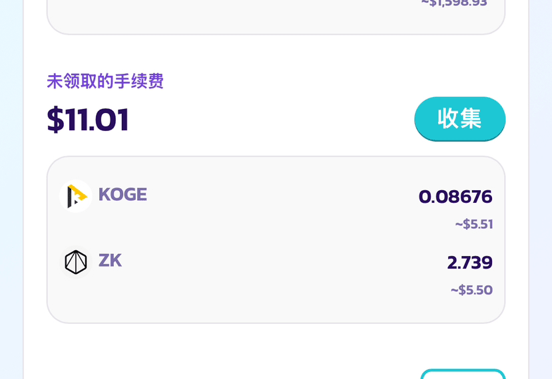Click the 未领取的手续费 section heading
Viewport: 552px width, 379px height.
105,81
